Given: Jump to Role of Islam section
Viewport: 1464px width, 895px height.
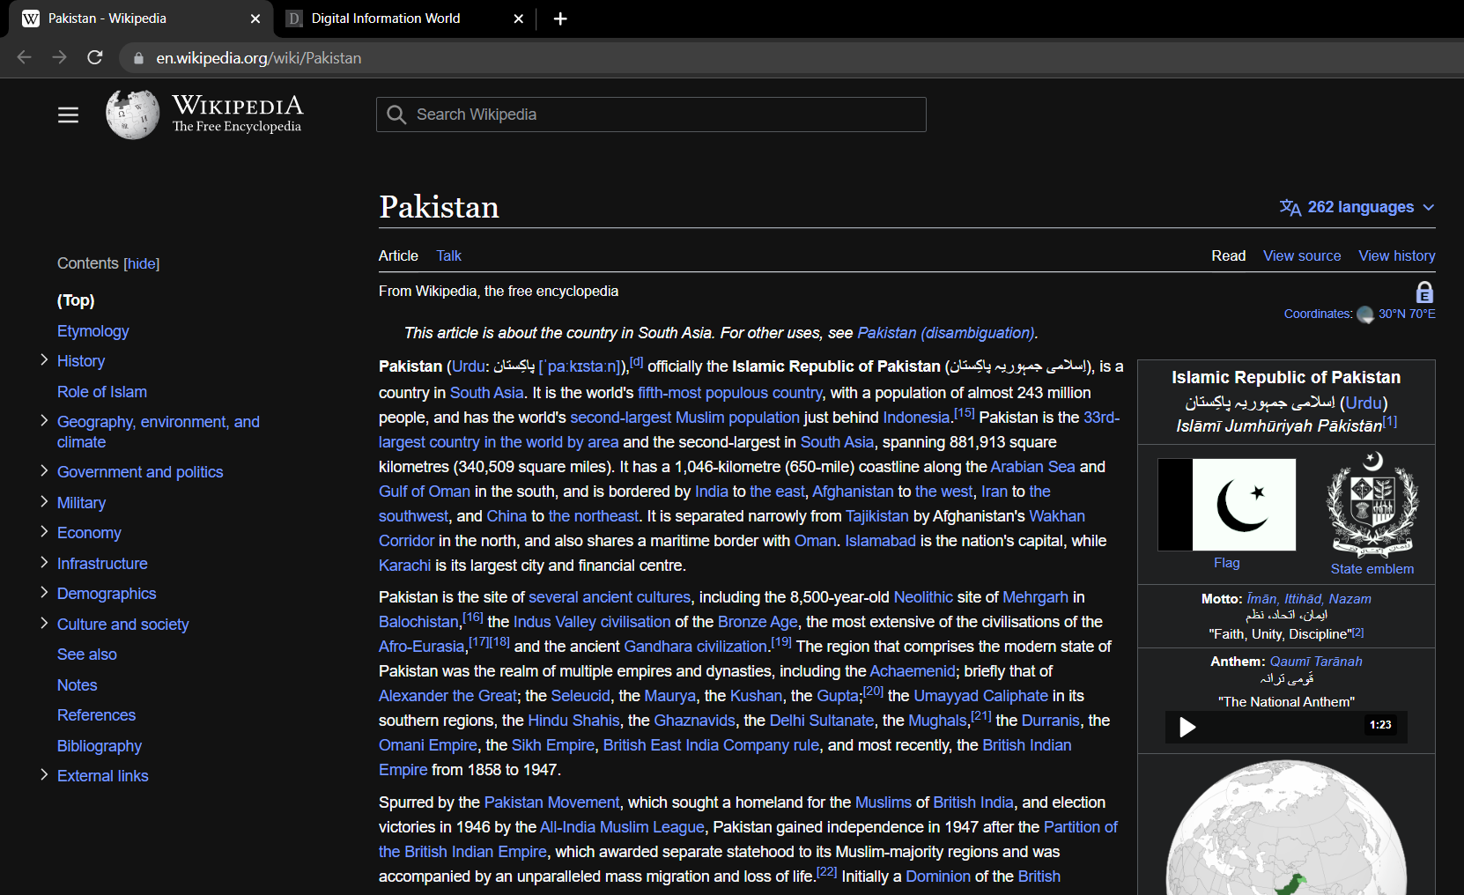Looking at the screenshot, I should click(x=102, y=392).
